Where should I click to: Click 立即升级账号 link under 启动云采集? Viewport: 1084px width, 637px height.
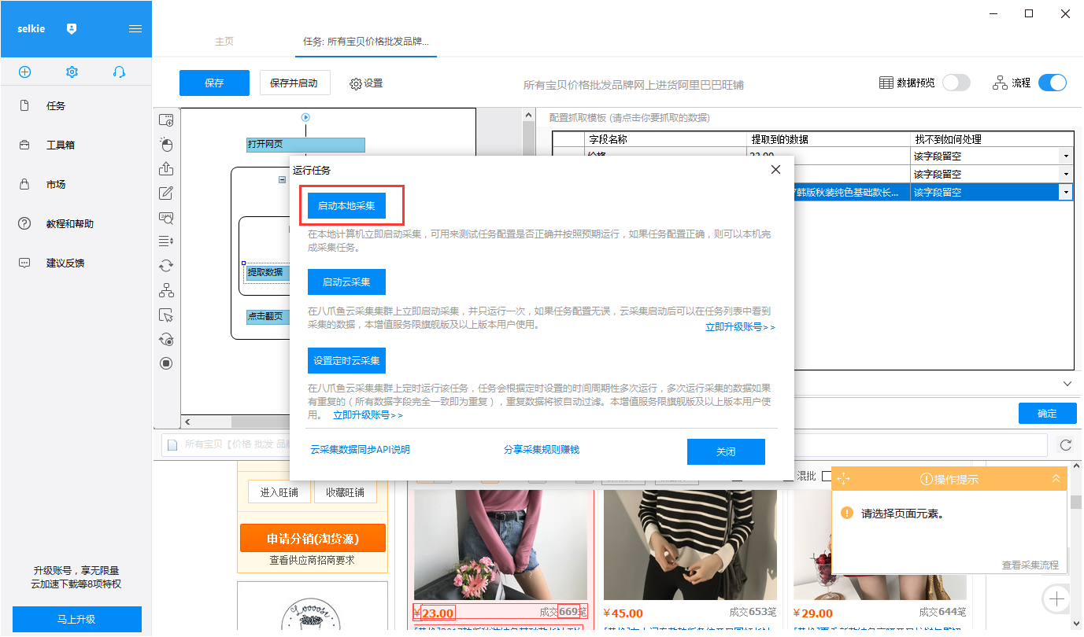point(740,327)
